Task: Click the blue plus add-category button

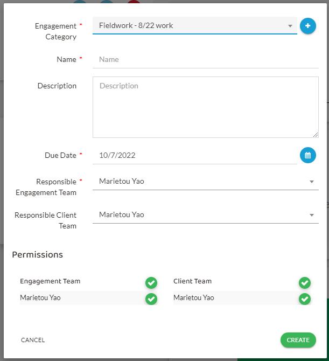Action: pos(307,26)
